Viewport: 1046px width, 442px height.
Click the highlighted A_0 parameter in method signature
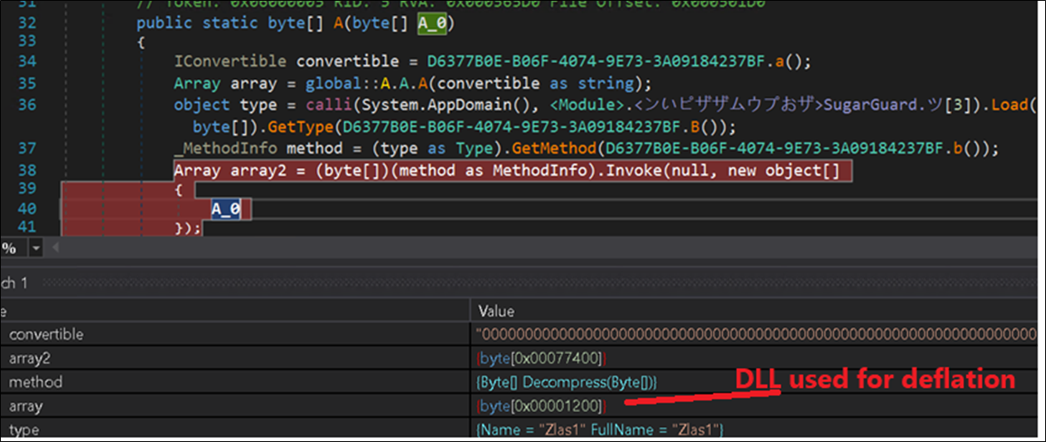click(432, 23)
